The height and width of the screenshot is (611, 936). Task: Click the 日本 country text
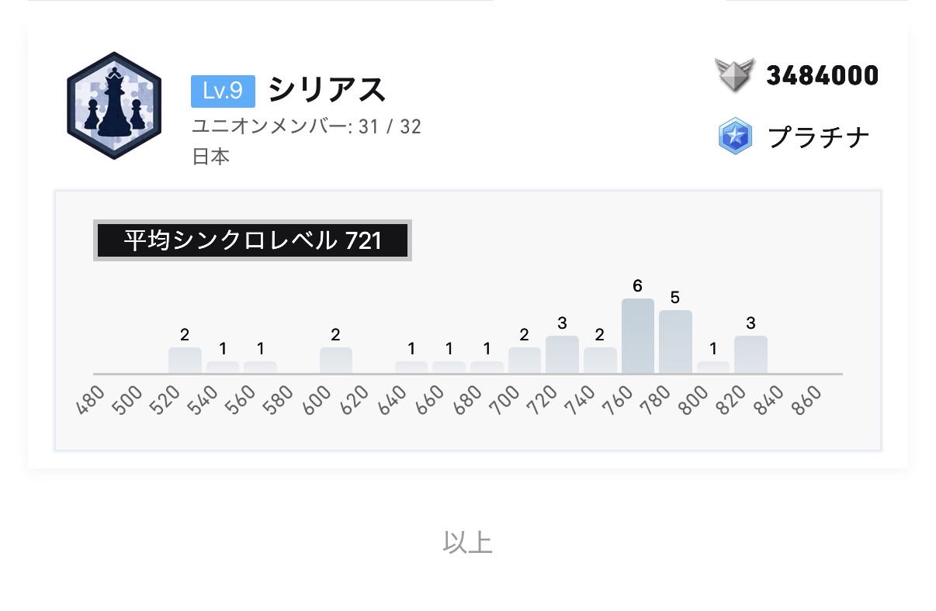pos(210,156)
